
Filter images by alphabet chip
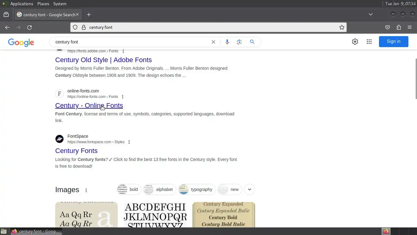coord(159,189)
